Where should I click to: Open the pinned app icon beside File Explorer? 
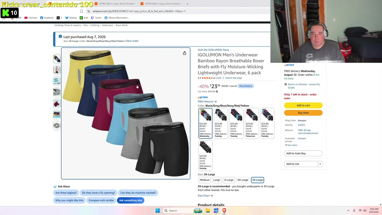click(x=216, y=211)
